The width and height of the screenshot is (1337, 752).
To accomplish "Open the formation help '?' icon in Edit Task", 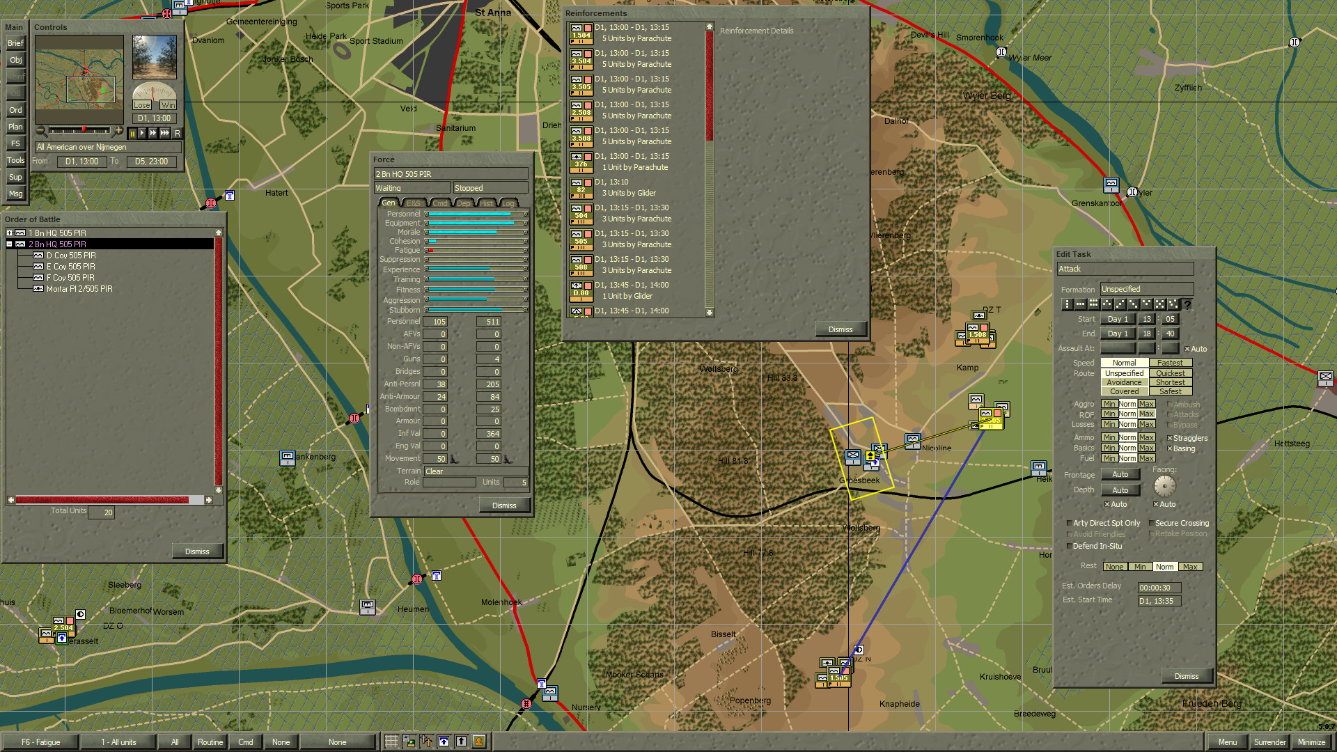I will coord(1187,304).
